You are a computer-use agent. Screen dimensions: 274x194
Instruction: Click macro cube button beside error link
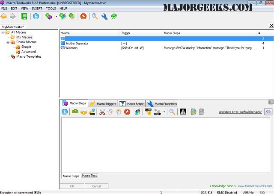tap(268, 112)
